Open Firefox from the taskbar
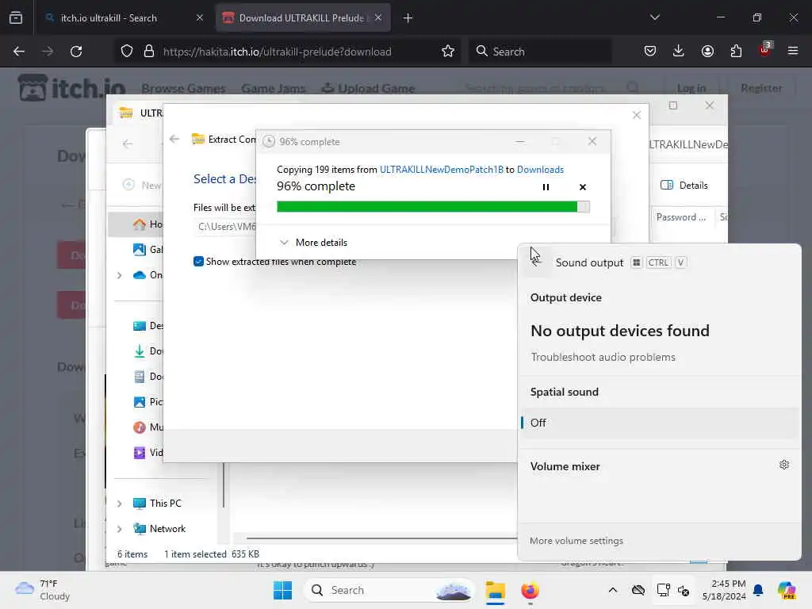The height and width of the screenshot is (609, 812). point(530,590)
